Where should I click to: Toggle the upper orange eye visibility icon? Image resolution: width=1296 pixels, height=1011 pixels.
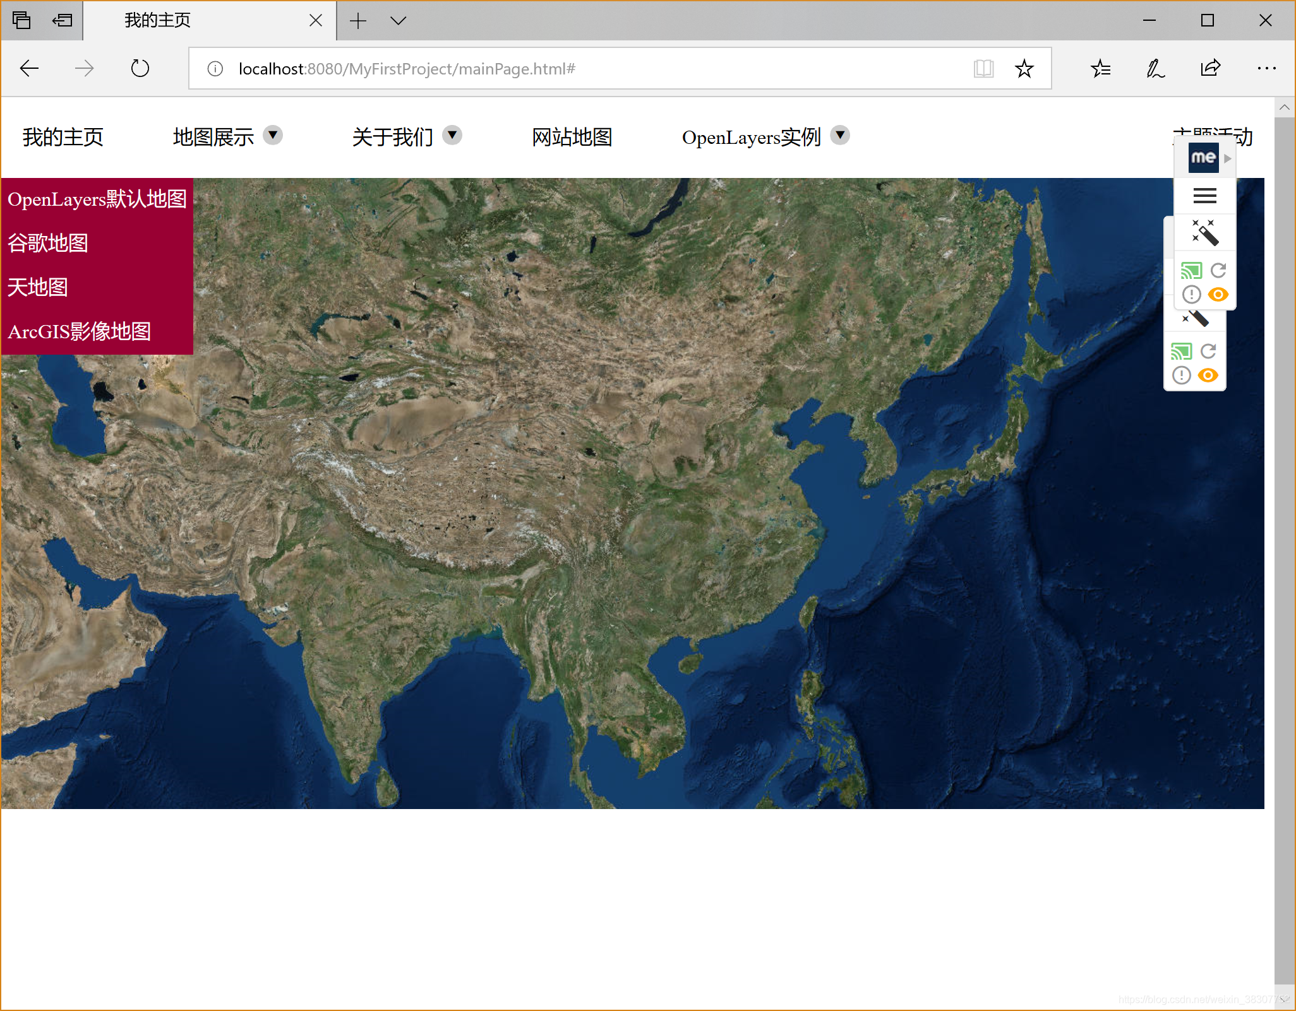[x=1218, y=295]
